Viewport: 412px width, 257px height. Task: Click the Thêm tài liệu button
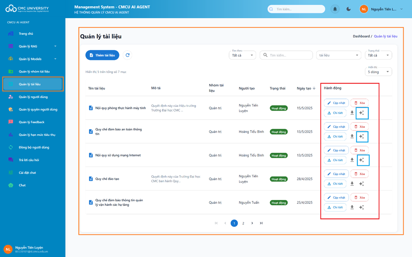pos(102,55)
